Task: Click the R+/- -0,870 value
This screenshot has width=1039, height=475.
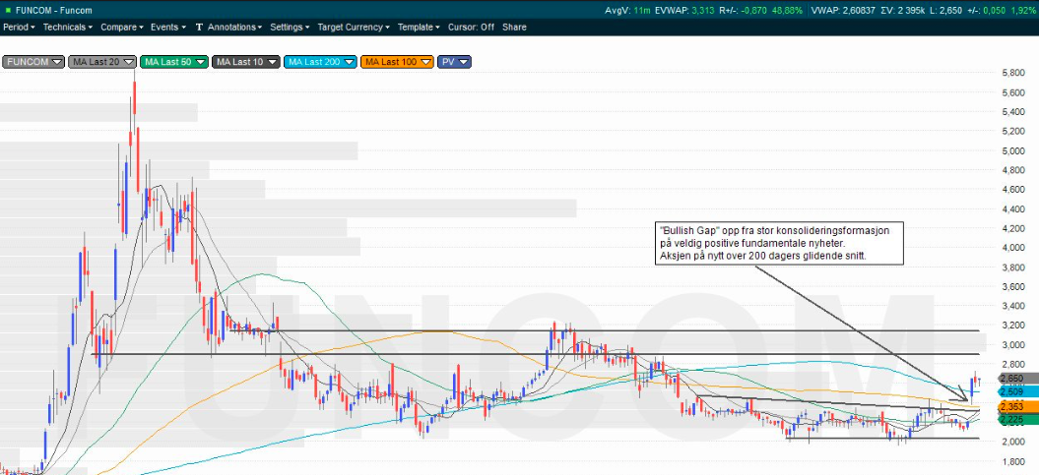Action: 742,11
